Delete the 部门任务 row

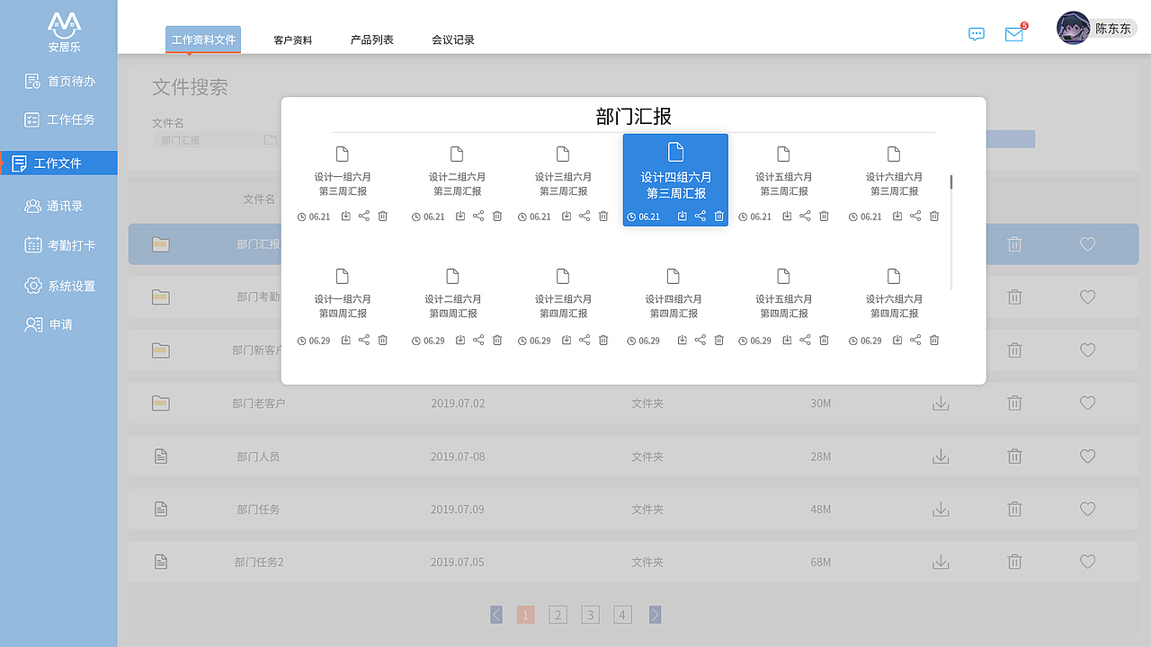click(1014, 509)
